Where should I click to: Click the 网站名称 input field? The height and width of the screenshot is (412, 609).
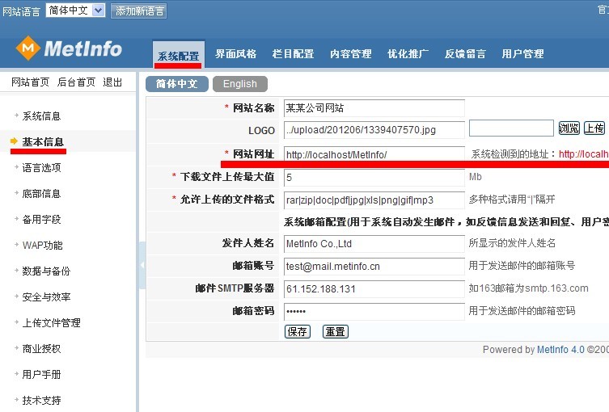pyautogui.click(x=374, y=108)
